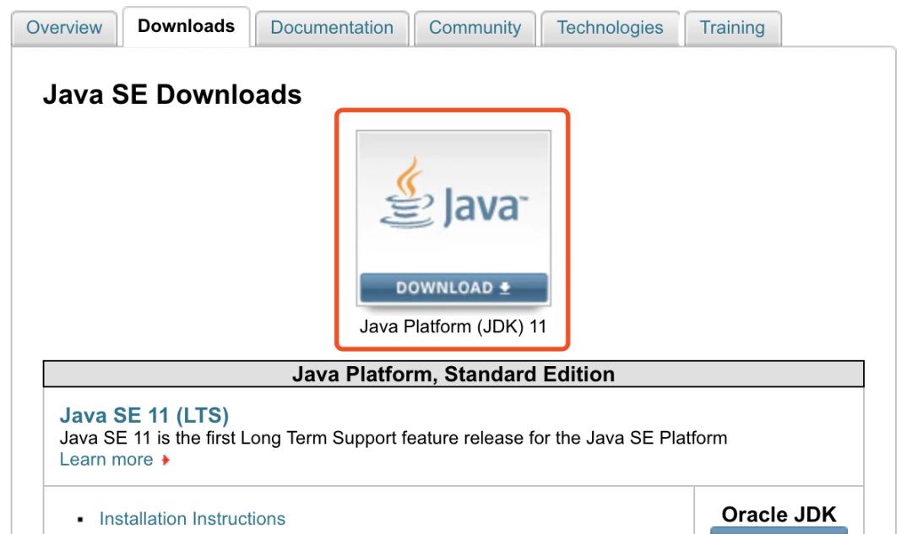The height and width of the screenshot is (534, 912).
Task: Click the Java SE Downloads heading
Action: point(172,94)
